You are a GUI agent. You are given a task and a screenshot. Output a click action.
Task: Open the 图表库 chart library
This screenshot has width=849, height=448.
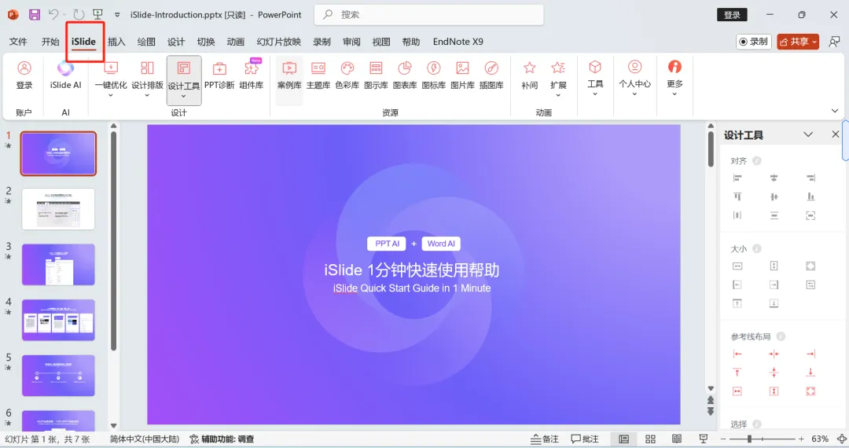(x=405, y=75)
